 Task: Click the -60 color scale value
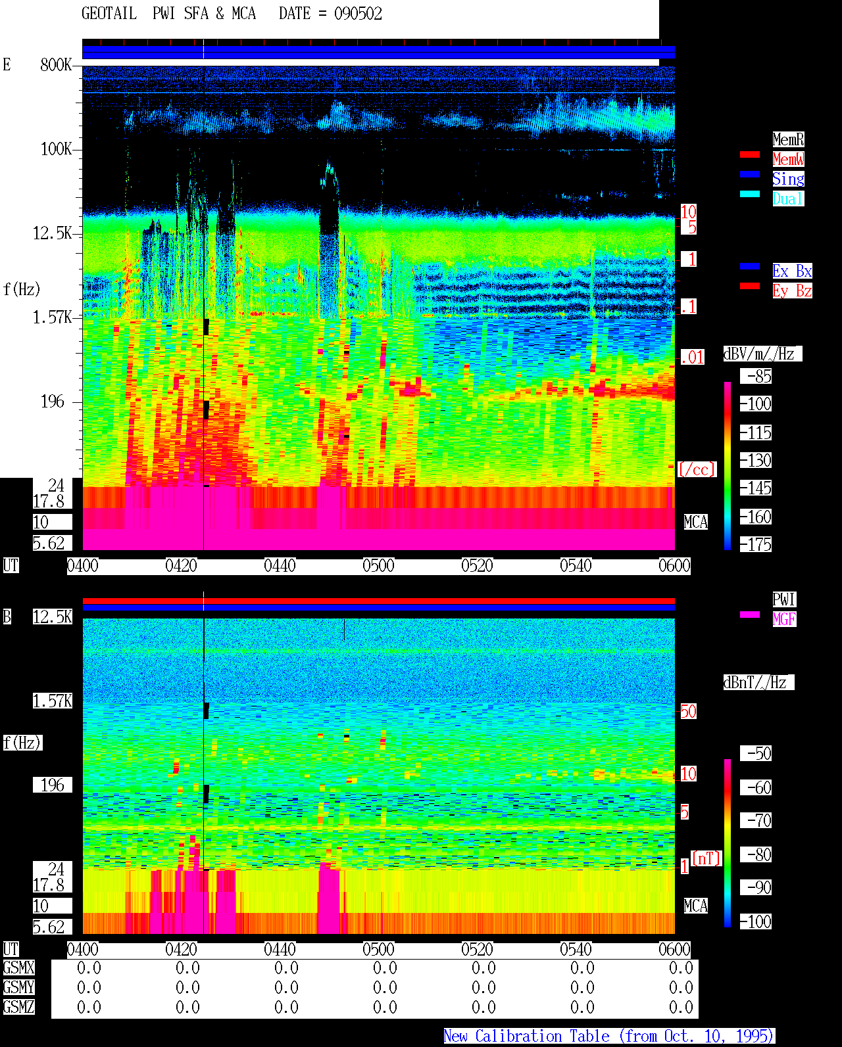(756, 787)
